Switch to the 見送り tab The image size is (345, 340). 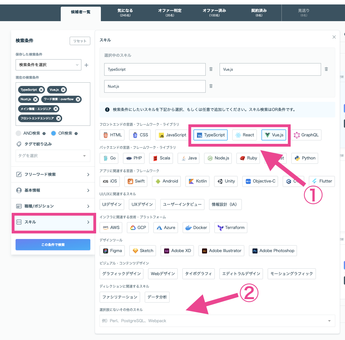(304, 13)
